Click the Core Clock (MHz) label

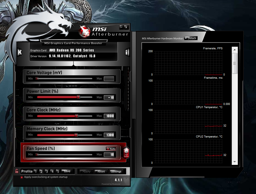43,110
